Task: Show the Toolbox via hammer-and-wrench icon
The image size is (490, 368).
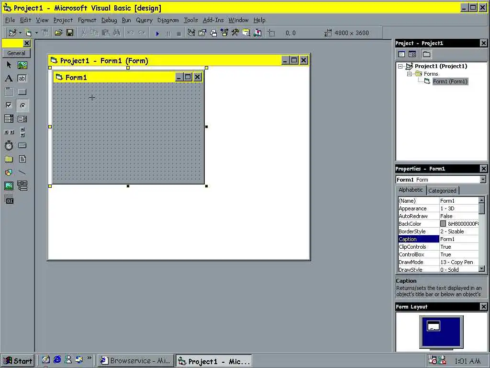Action: click(x=235, y=33)
